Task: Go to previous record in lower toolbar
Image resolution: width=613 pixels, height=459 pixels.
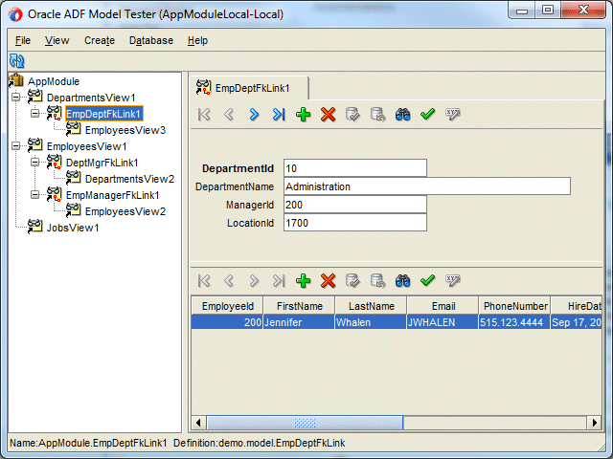Action: coord(229,280)
